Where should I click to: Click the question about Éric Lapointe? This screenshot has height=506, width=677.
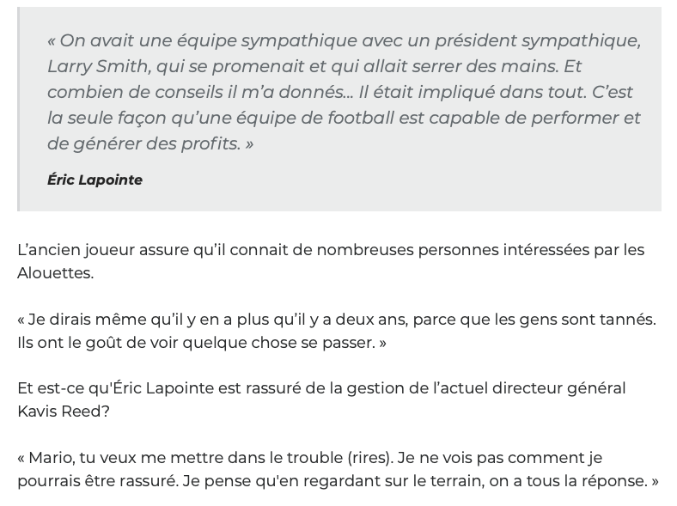[x=321, y=399]
